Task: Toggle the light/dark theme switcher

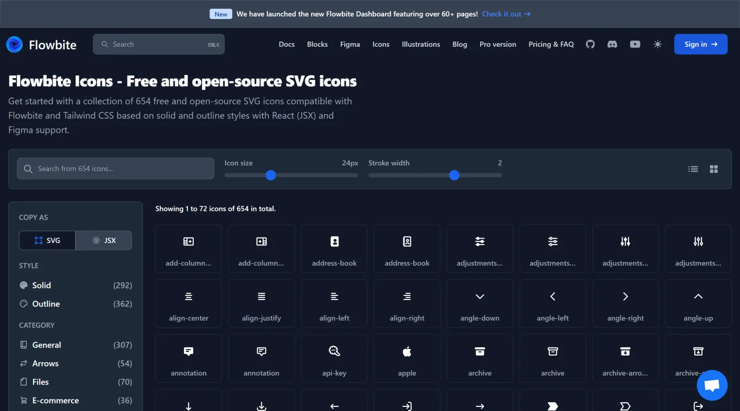Action: 658,44
